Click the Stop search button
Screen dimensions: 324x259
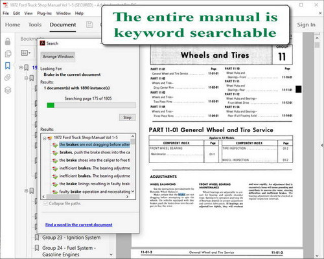tap(127, 117)
